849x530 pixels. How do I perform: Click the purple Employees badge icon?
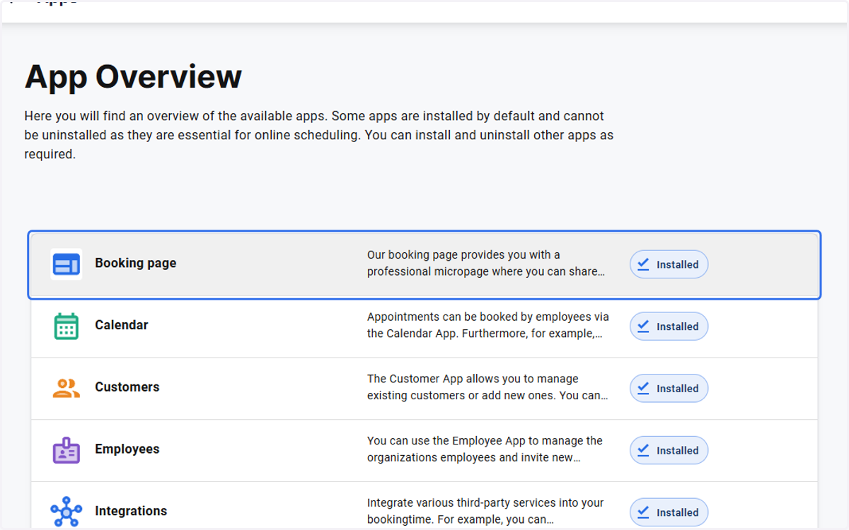coord(67,450)
